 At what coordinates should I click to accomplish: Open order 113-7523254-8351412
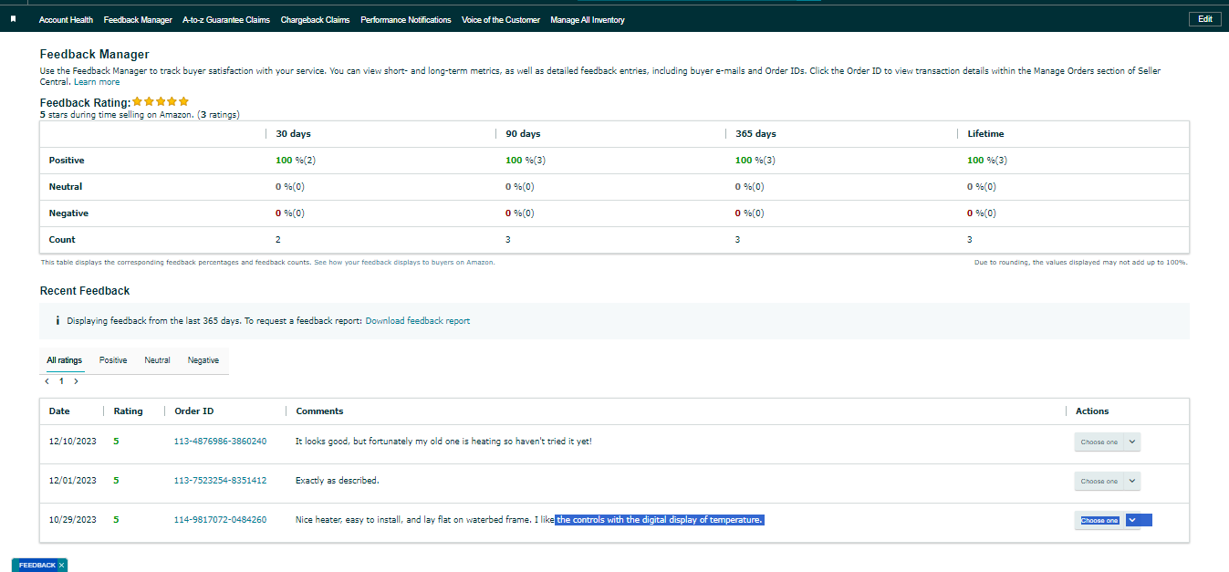(220, 481)
